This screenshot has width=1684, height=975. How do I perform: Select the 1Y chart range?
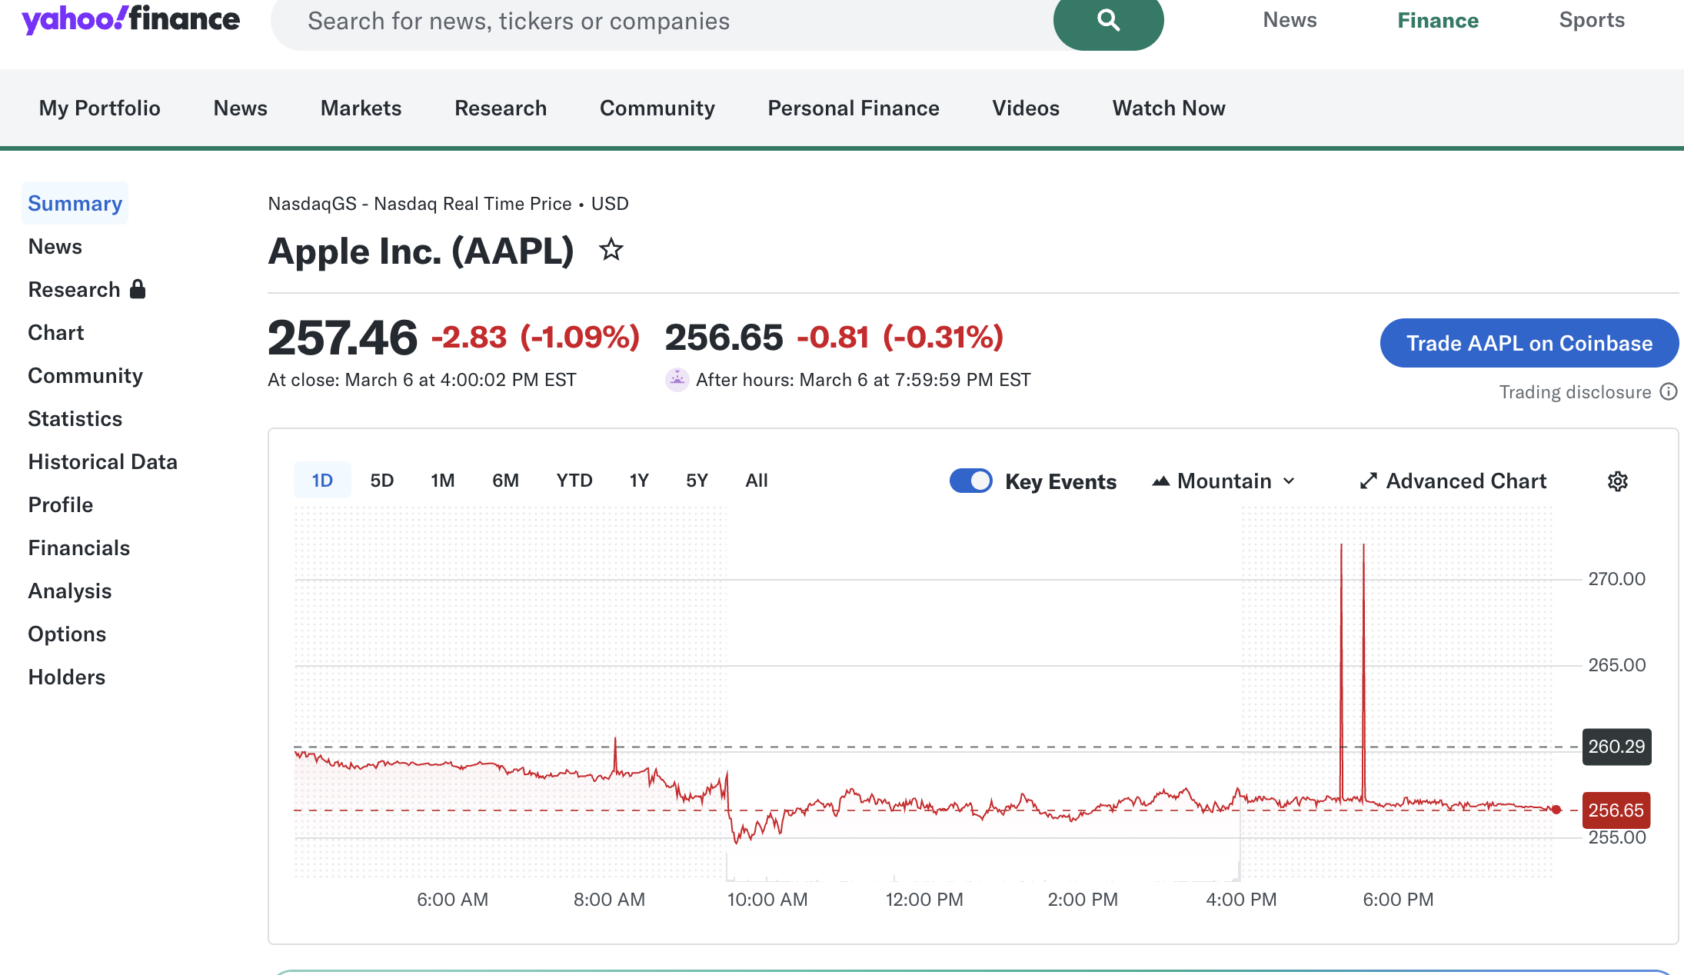tap(639, 481)
